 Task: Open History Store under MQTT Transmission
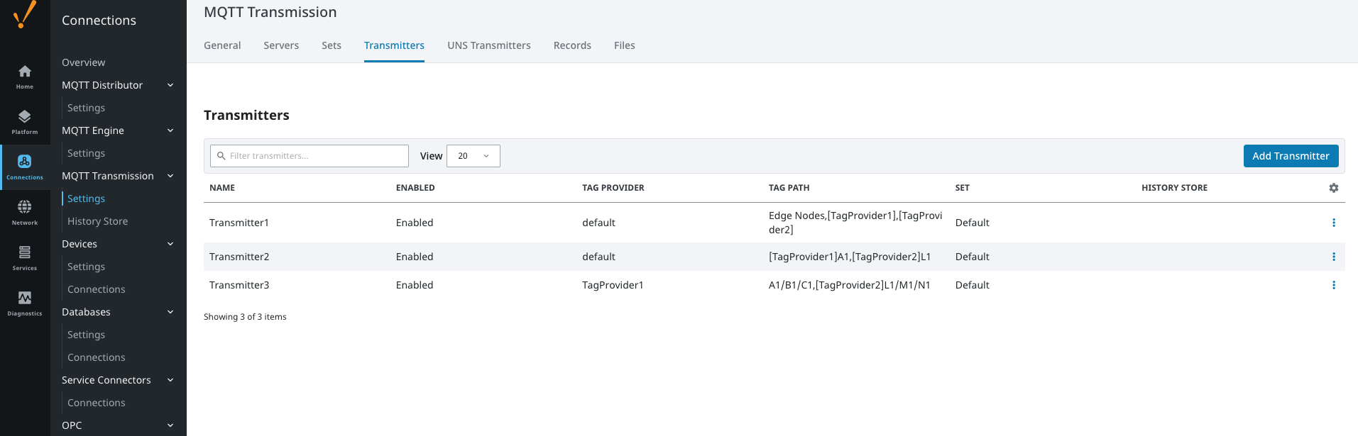tap(97, 221)
